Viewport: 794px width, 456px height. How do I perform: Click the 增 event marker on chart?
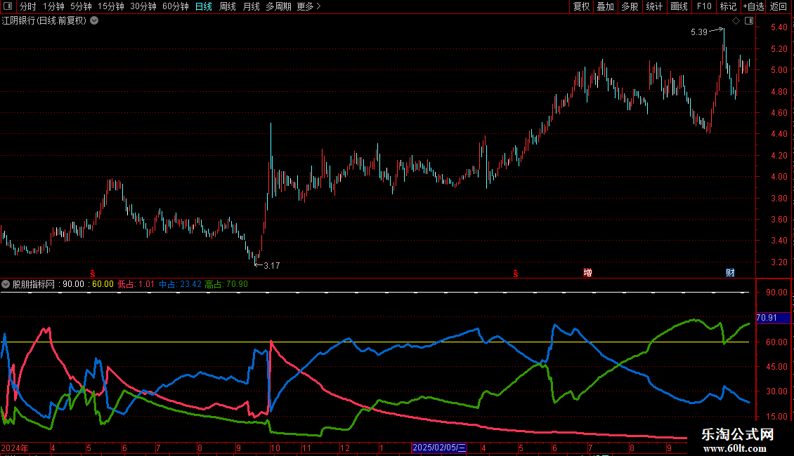[x=587, y=273]
